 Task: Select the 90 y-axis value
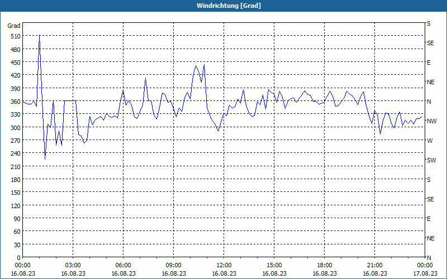pyautogui.click(x=17, y=219)
